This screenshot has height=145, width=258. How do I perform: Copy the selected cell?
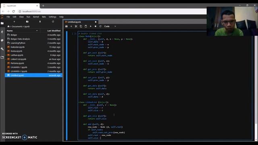pyautogui.click(x=81, y=26)
